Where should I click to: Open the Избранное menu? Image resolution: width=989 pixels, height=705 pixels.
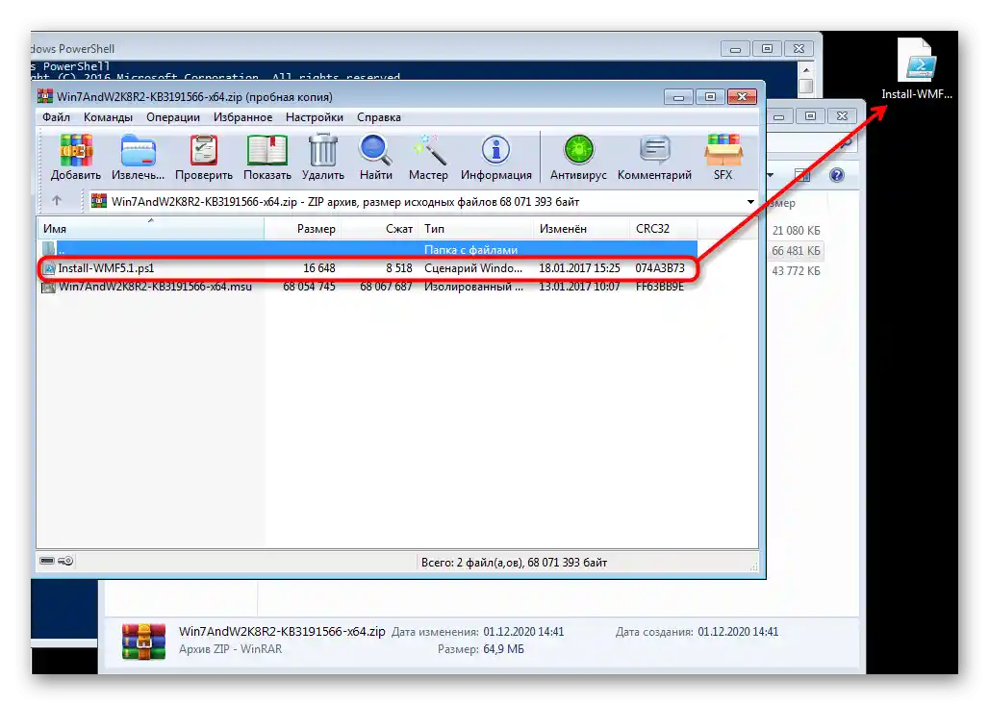pyautogui.click(x=242, y=117)
